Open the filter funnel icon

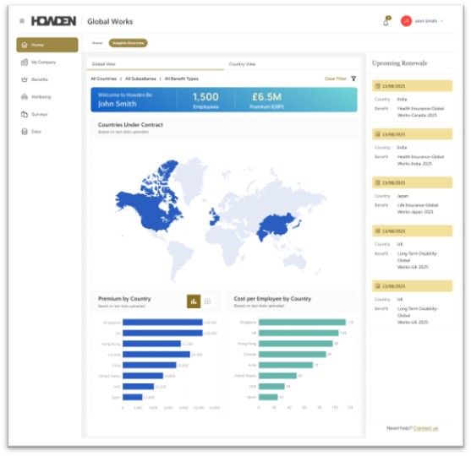353,79
